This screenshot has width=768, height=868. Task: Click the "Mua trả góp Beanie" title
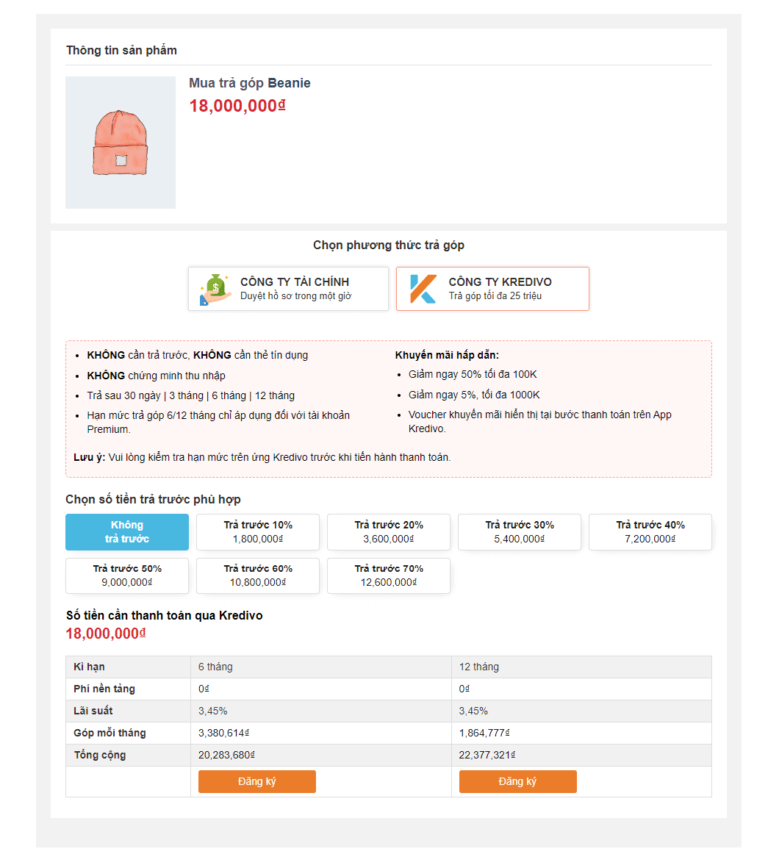pos(249,83)
